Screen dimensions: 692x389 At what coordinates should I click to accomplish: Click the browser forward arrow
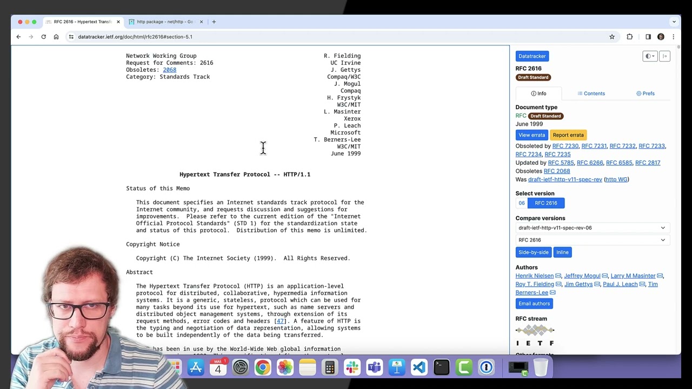click(31, 37)
